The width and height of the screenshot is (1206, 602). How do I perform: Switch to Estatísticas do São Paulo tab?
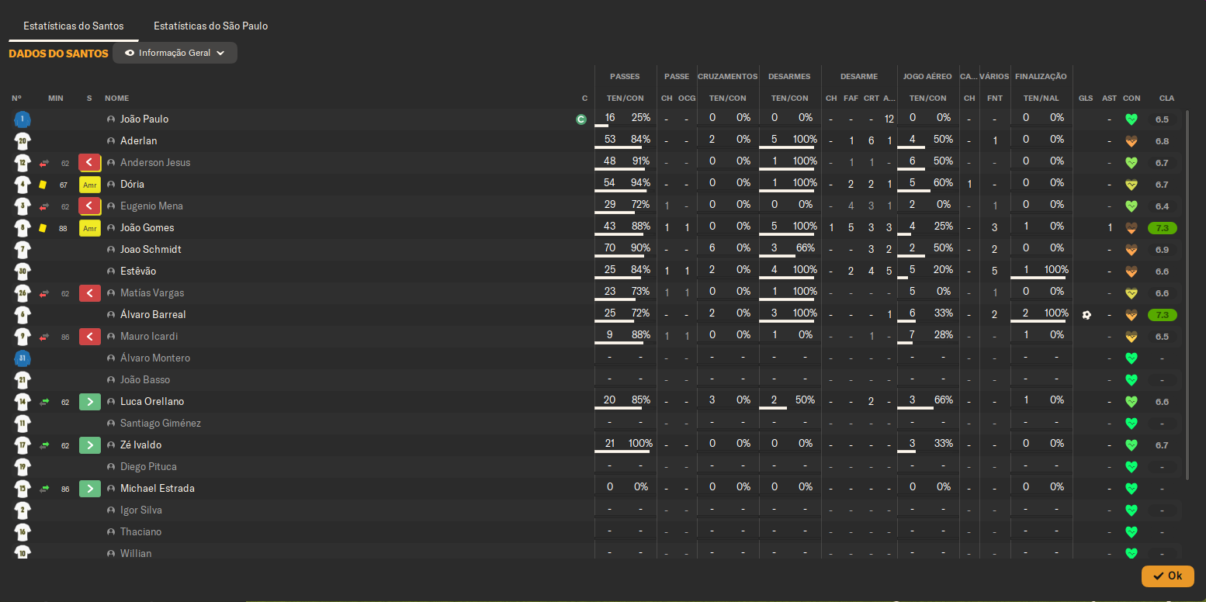click(x=210, y=26)
